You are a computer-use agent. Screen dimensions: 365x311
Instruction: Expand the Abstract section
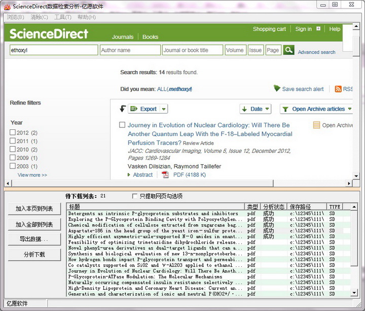142,175
